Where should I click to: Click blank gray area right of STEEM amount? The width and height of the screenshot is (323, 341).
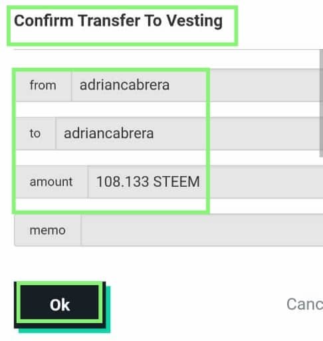(x=267, y=181)
